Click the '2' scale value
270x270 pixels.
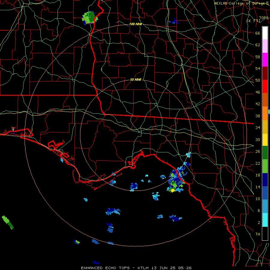(x=259, y=223)
